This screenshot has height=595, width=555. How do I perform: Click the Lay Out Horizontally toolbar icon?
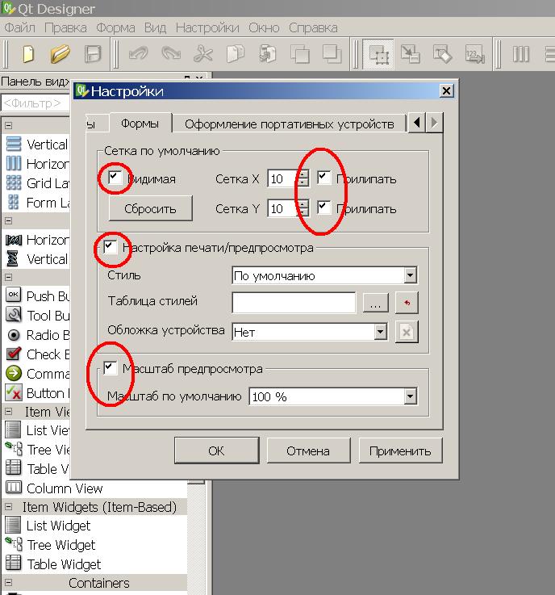coord(520,53)
